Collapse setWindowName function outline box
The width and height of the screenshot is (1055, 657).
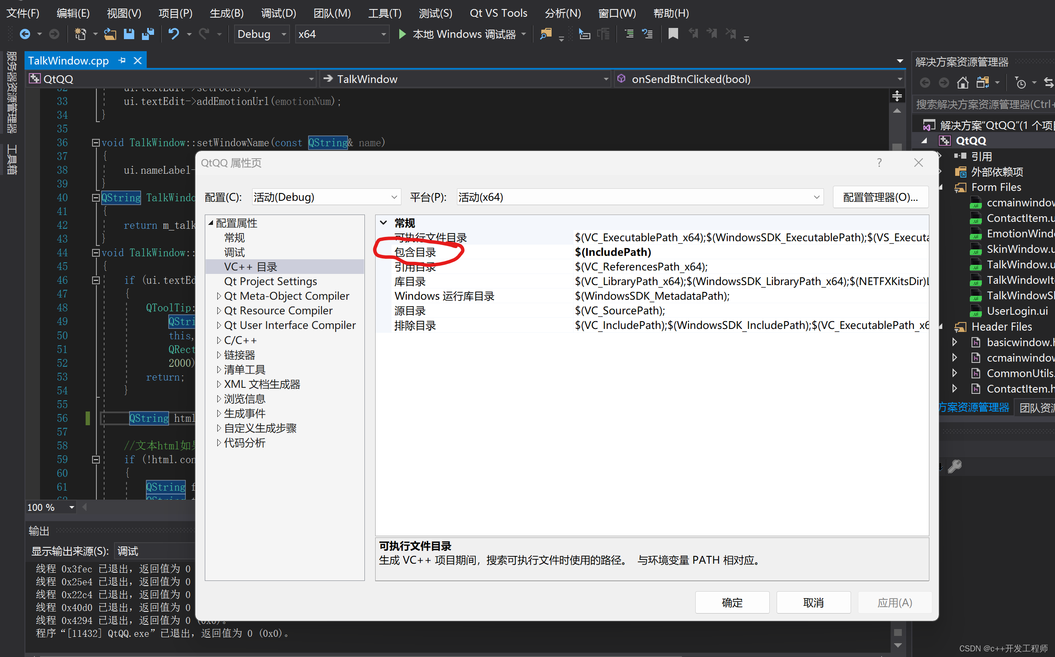click(96, 142)
